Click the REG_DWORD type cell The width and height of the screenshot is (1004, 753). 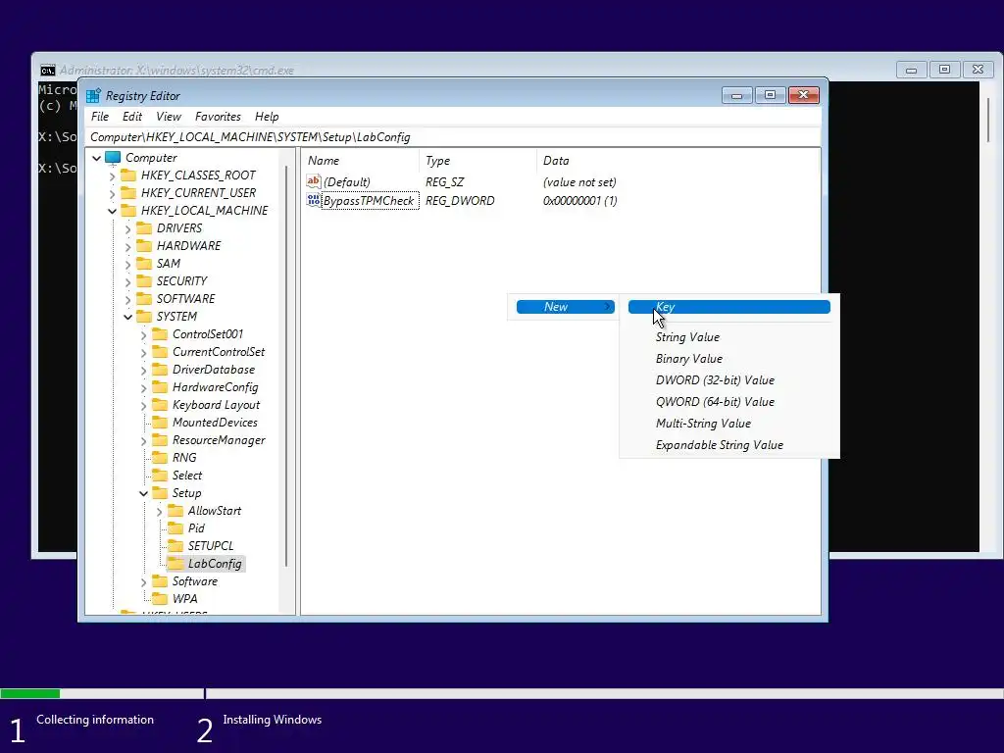(461, 201)
